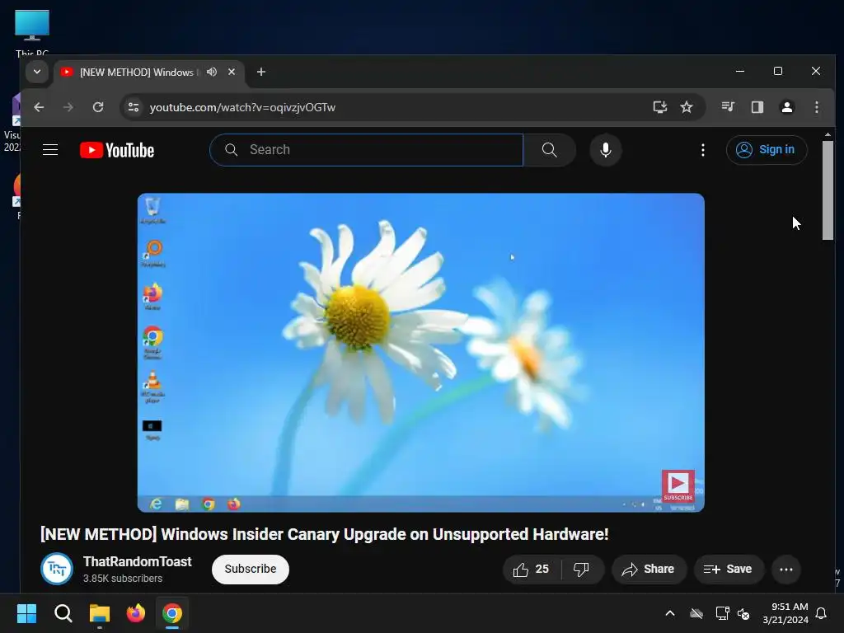Viewport: 844px width, 633px height.
Task: Subscribe to ThatRandomToast channel
Action: pyautogui.click(x=251, y=569)
